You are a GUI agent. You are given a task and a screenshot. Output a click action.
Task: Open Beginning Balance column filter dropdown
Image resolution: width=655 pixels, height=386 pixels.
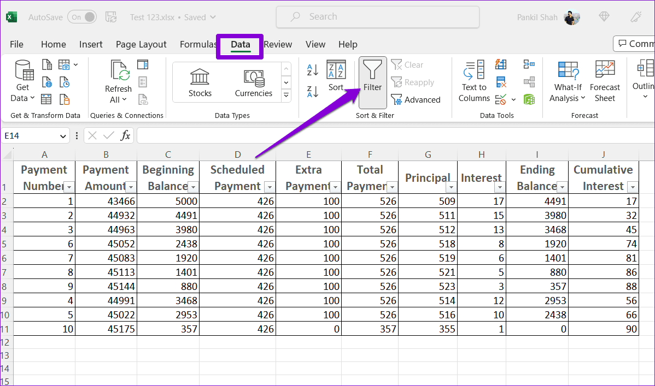(x=193, y=187)
